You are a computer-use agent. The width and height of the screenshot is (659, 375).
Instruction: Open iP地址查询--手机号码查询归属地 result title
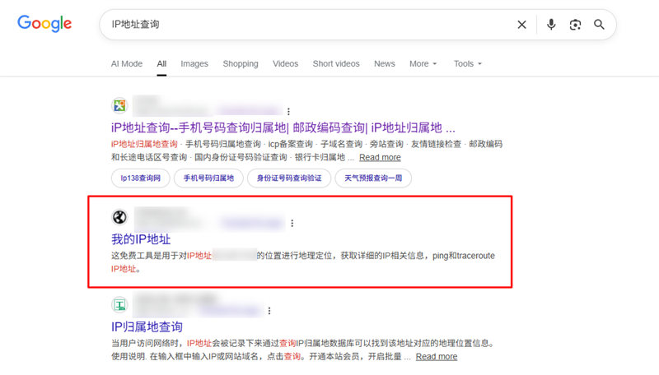coord(283,127)
